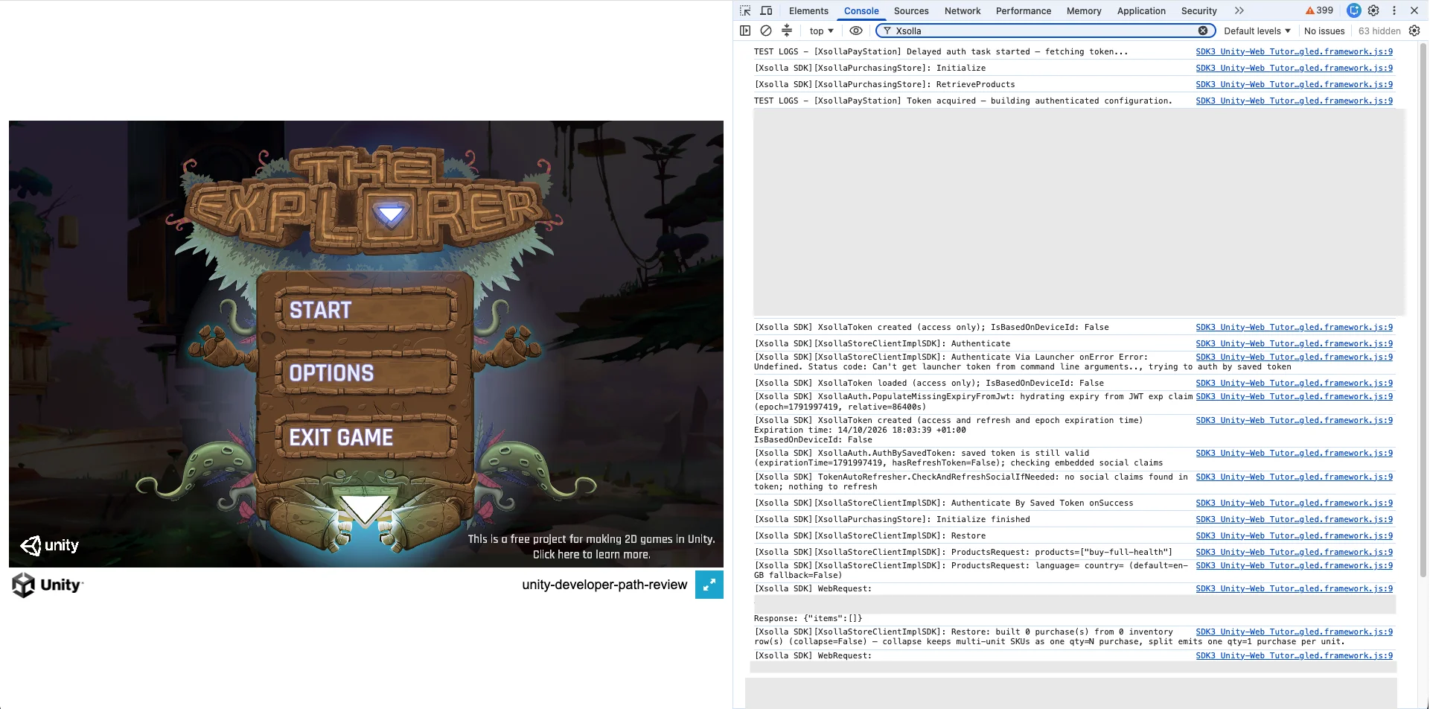The height and width of the screenshot is (709, 1430).
Task: Clear the Xsolla filter text
Action: coord(1203,31)
